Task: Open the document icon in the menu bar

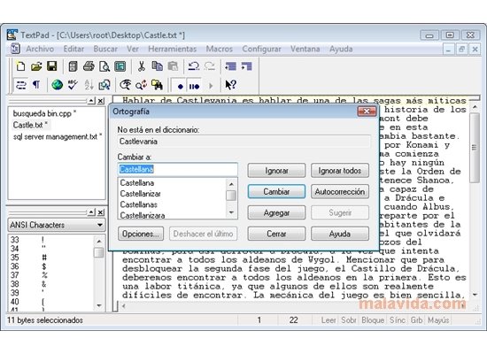Action: (15, 49)
